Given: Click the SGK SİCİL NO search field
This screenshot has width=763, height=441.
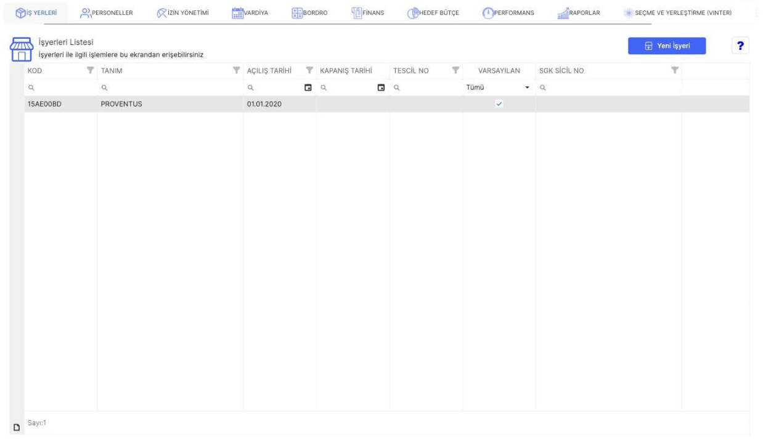Looking at the screenshot, I should tap(608, 87).
